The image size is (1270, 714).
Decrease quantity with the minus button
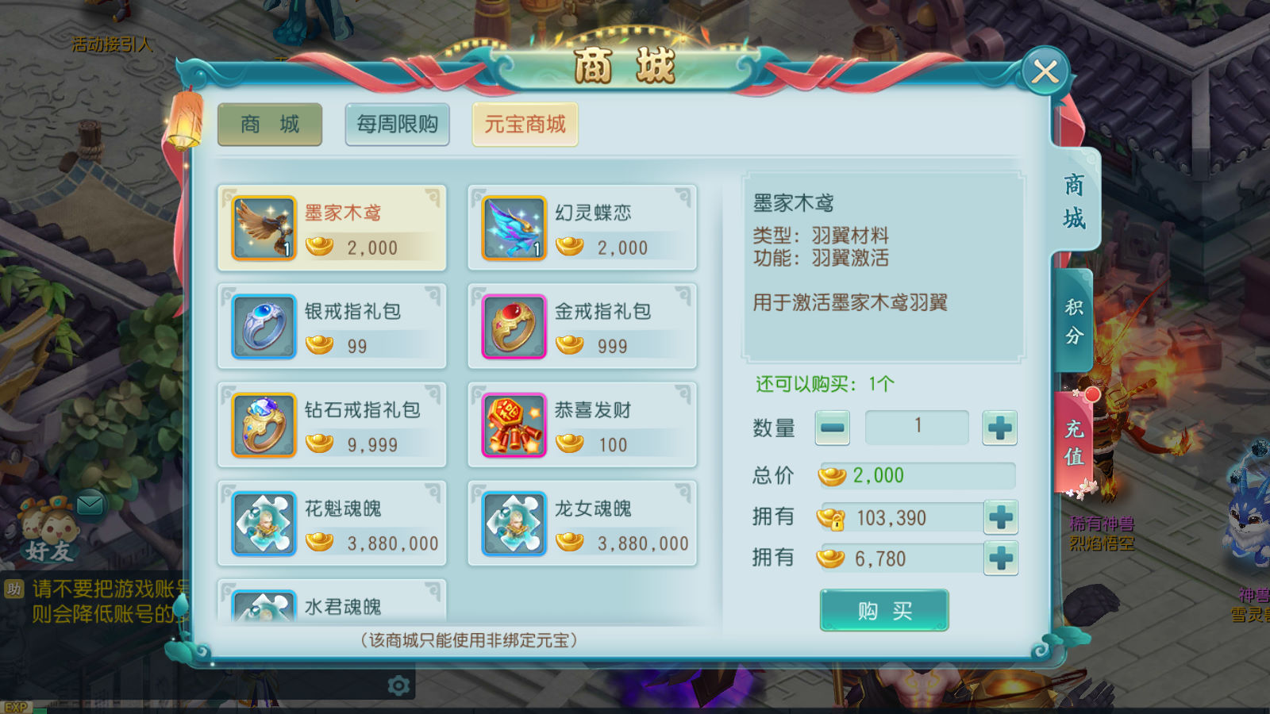coord(833,428)
